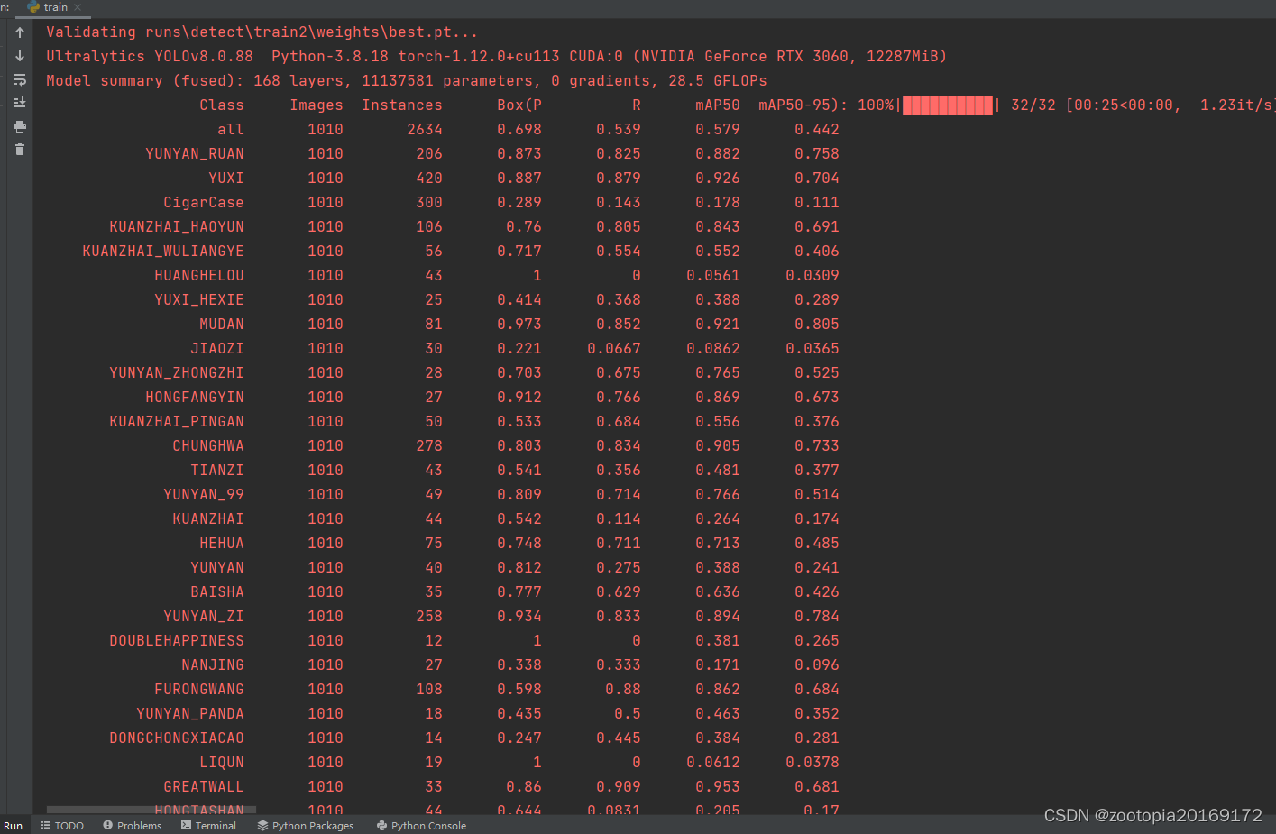Open the TODO tool window

pyautogui.click(x=62, y=826)
